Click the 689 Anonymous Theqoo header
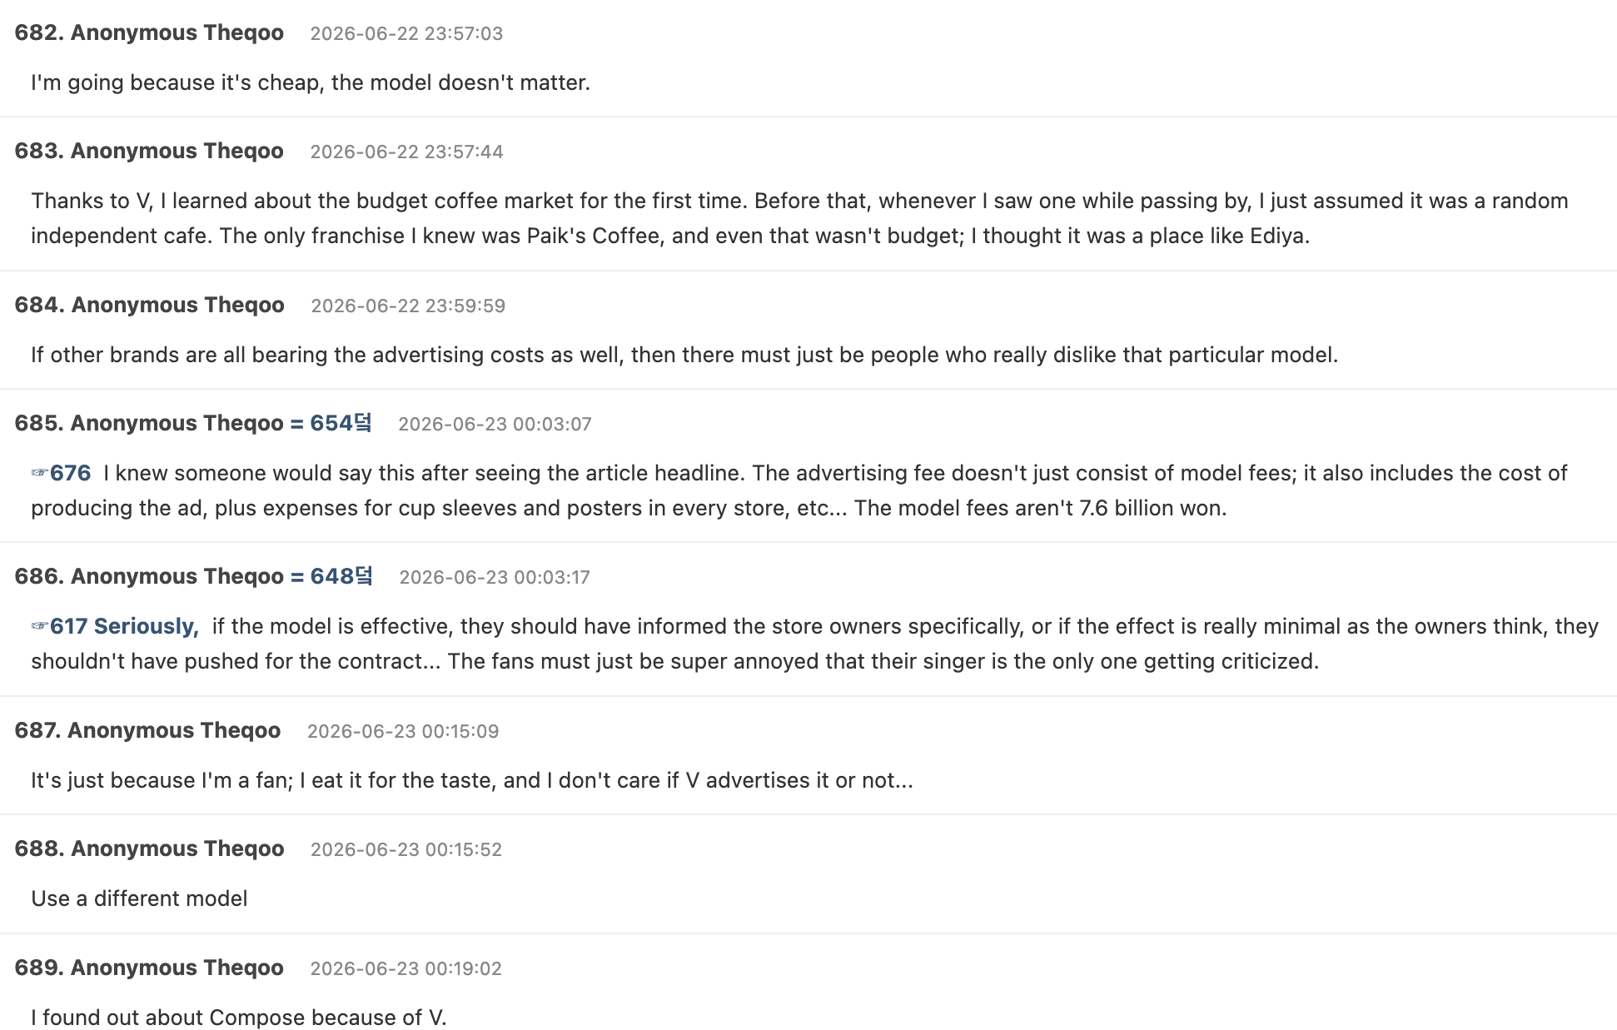The image size is (1617, 1030). [149, 968]
